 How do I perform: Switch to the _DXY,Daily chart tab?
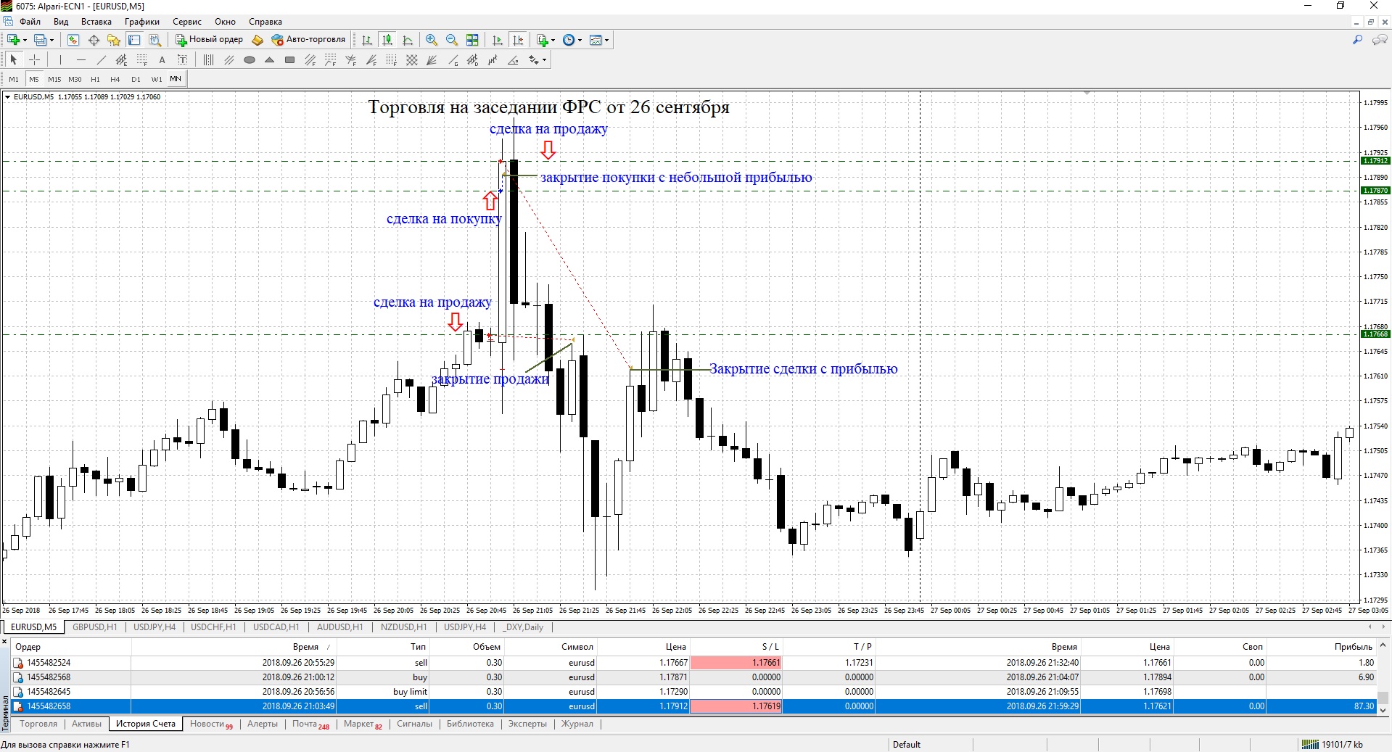(x=522, y=627)
